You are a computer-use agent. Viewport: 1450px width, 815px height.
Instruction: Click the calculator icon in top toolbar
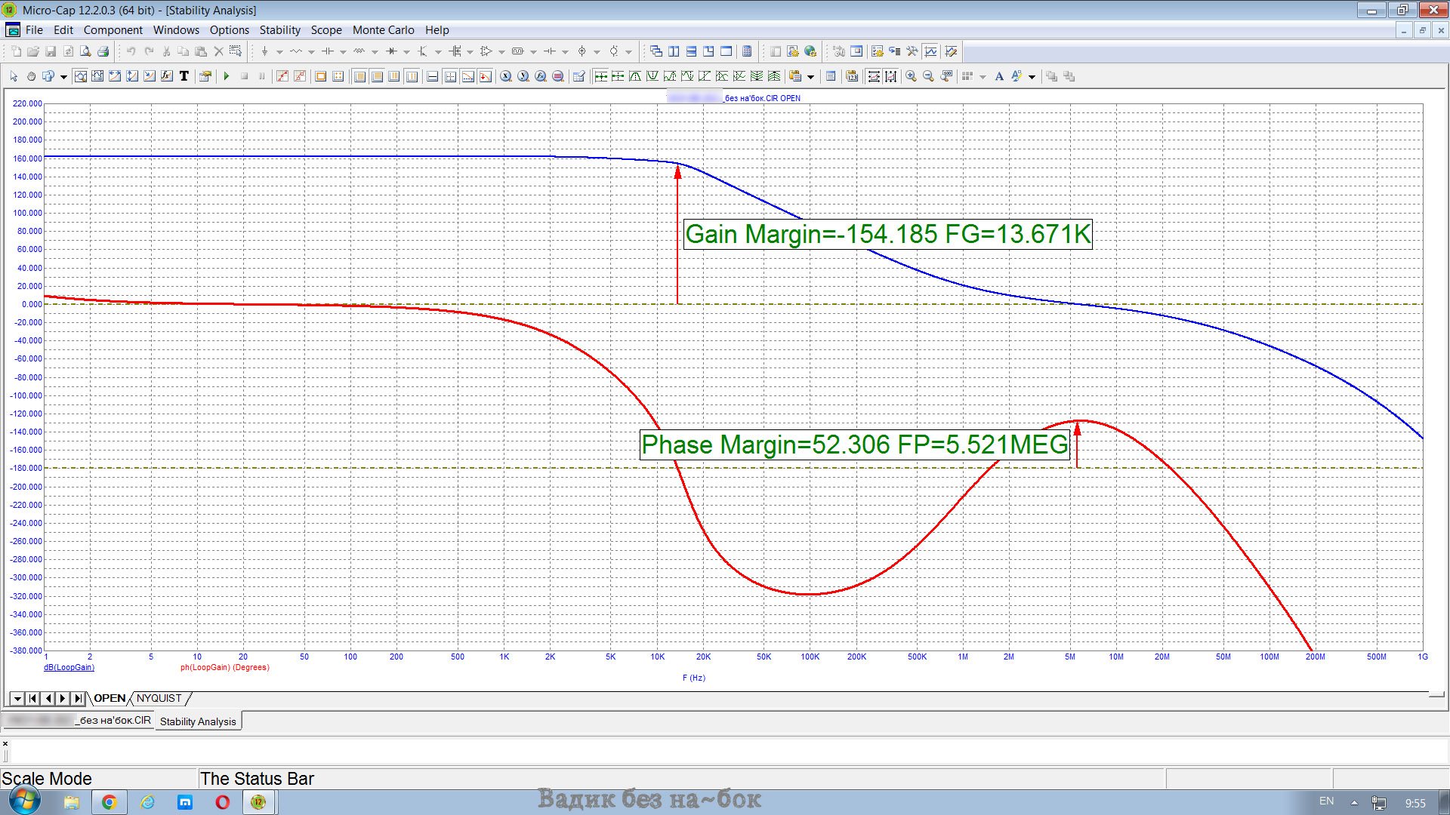pyautogui.click(x=747, y=51)
